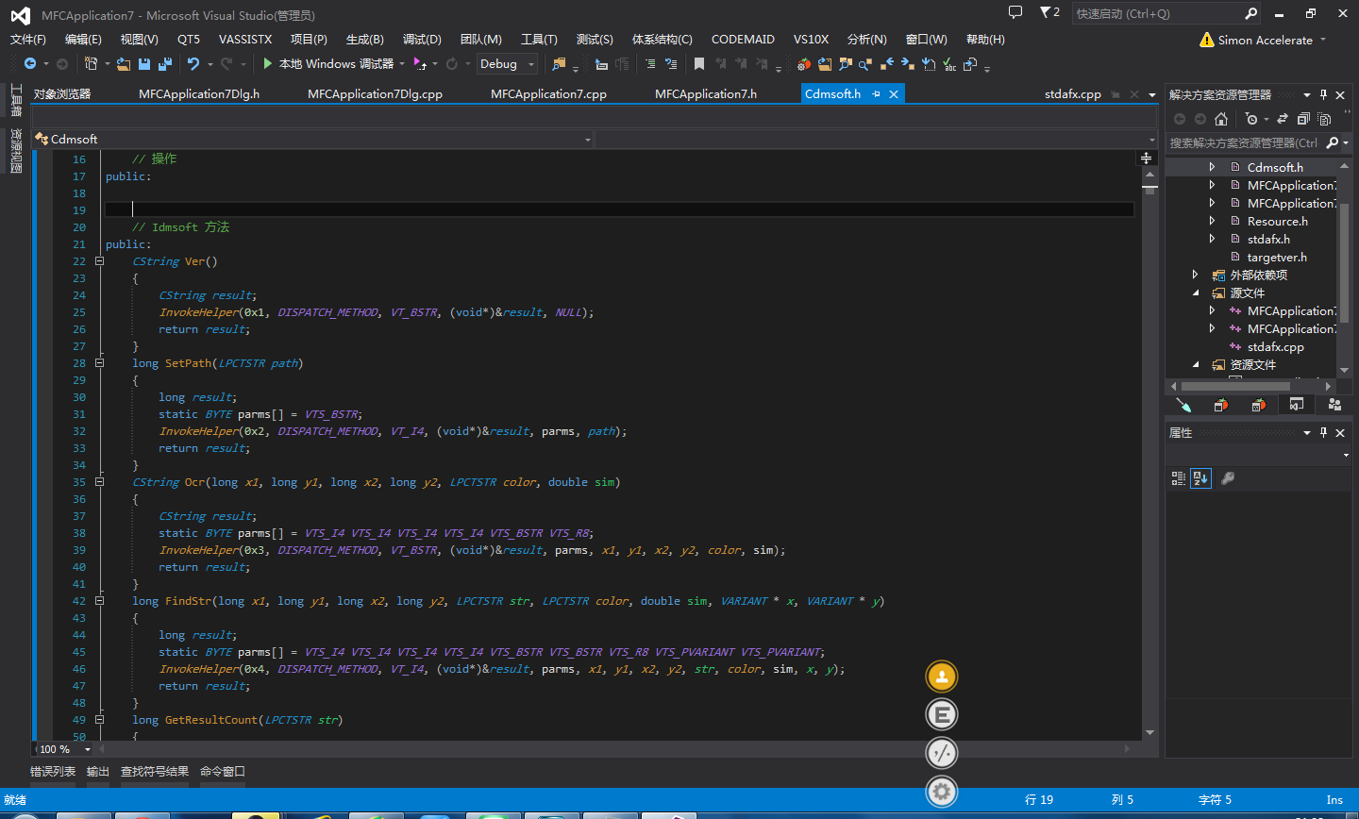Click the floating round E icon
Image resolution: width=1359 pixels, height=819 pixels.
[942, 714]
